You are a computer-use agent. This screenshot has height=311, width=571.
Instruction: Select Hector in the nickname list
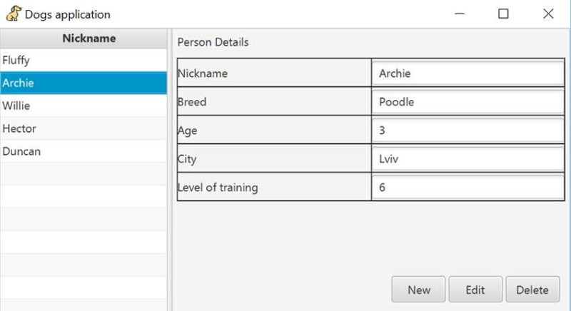[x=84, y=128]
